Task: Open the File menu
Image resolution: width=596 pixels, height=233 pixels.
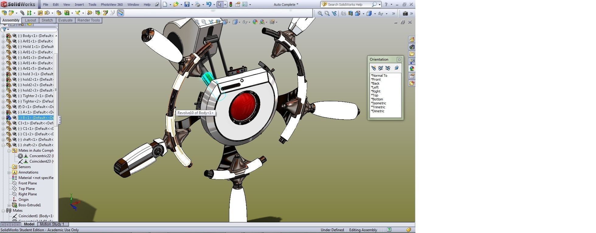Action: pos(45,5)
